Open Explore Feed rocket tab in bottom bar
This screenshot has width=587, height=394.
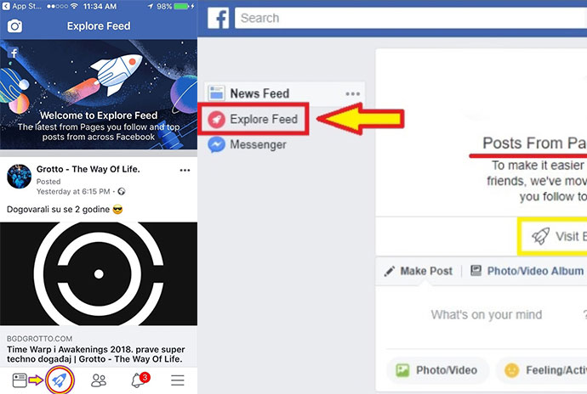(x=60, y=380)
